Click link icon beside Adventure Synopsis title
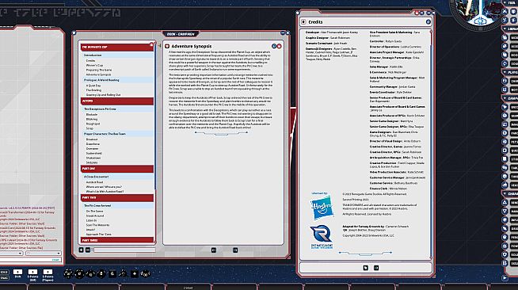518x290 pixels. pos(167,46)
